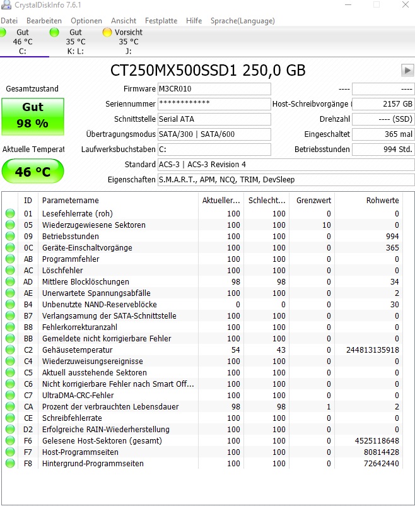Click the Aktueller column header

point(221,201)
